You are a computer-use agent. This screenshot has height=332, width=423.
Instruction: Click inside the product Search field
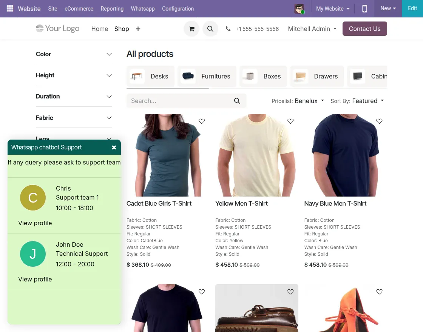pyautogui.click(x=178, y=101)
